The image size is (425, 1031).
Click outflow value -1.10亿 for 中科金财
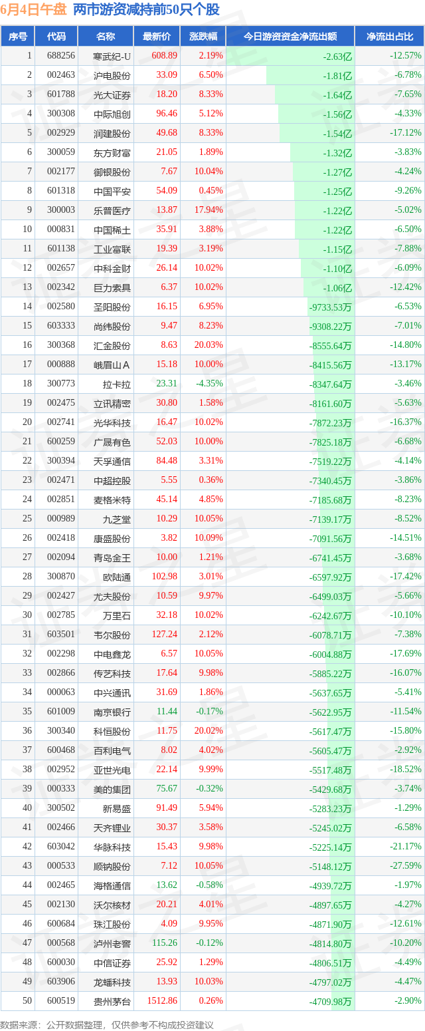click(338, 268)
